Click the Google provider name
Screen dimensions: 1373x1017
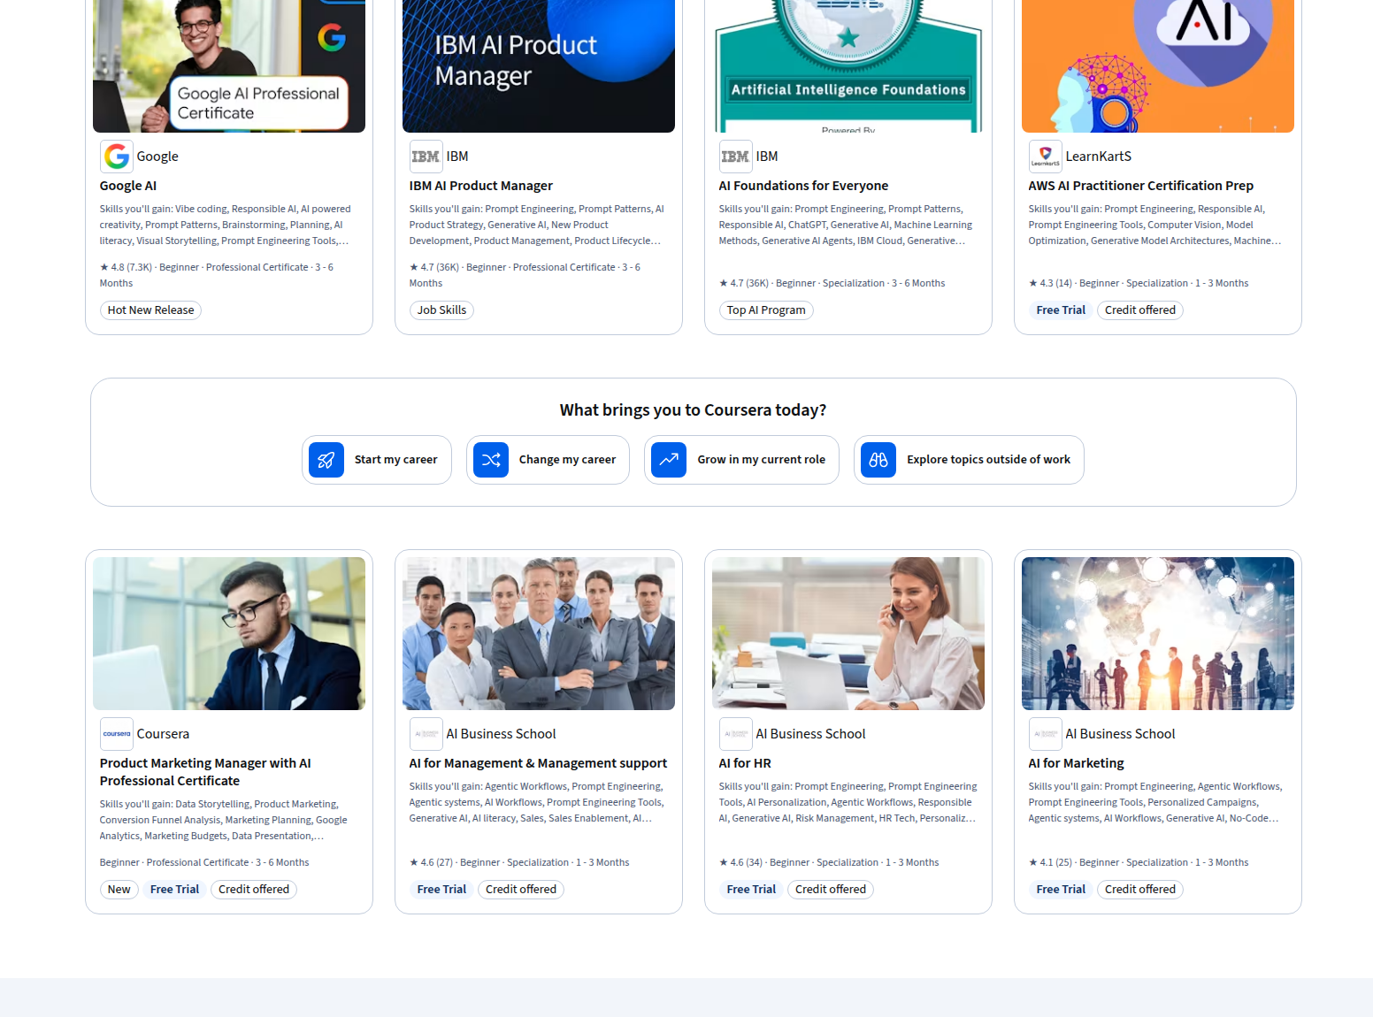157,157
